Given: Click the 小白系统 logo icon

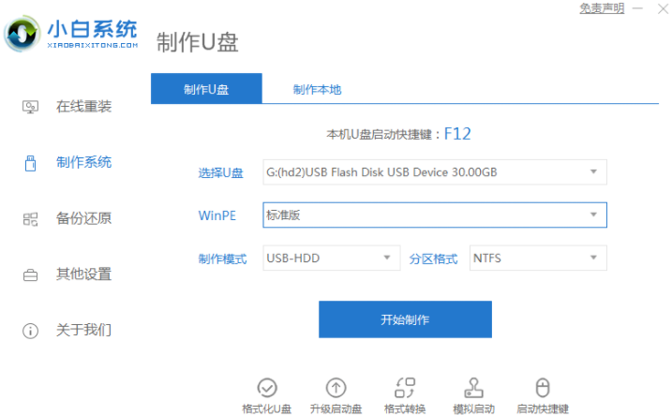Looking at the screenshot, I should pyautogui.click(x=22, y=34).
